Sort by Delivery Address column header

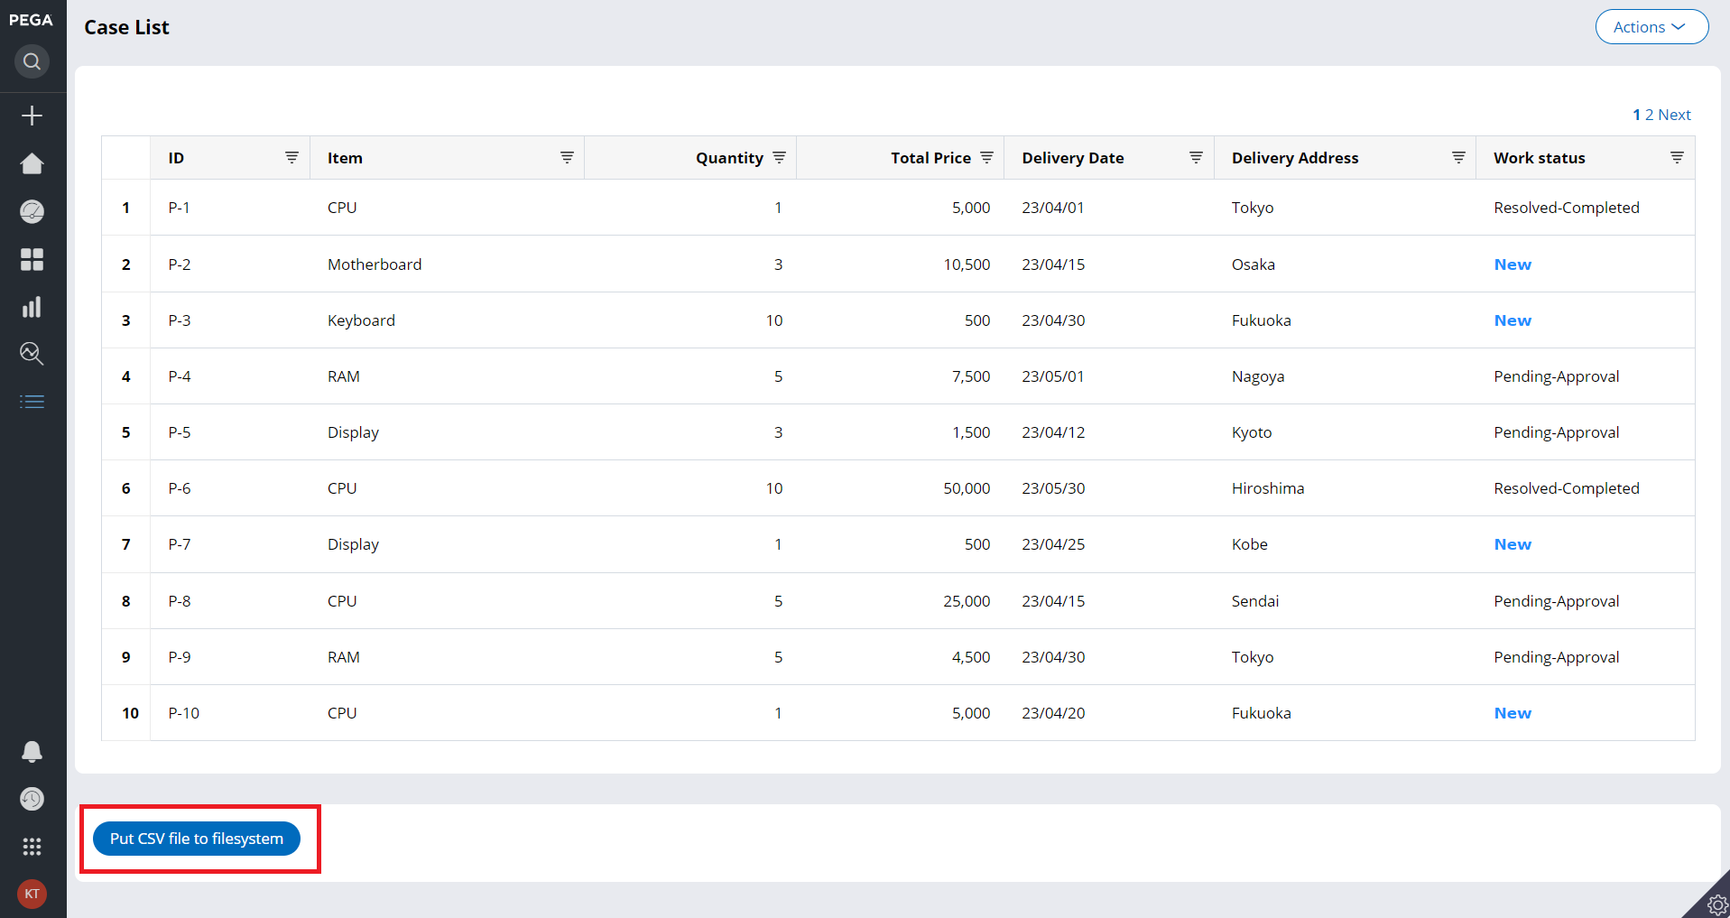click(1295, 158)
